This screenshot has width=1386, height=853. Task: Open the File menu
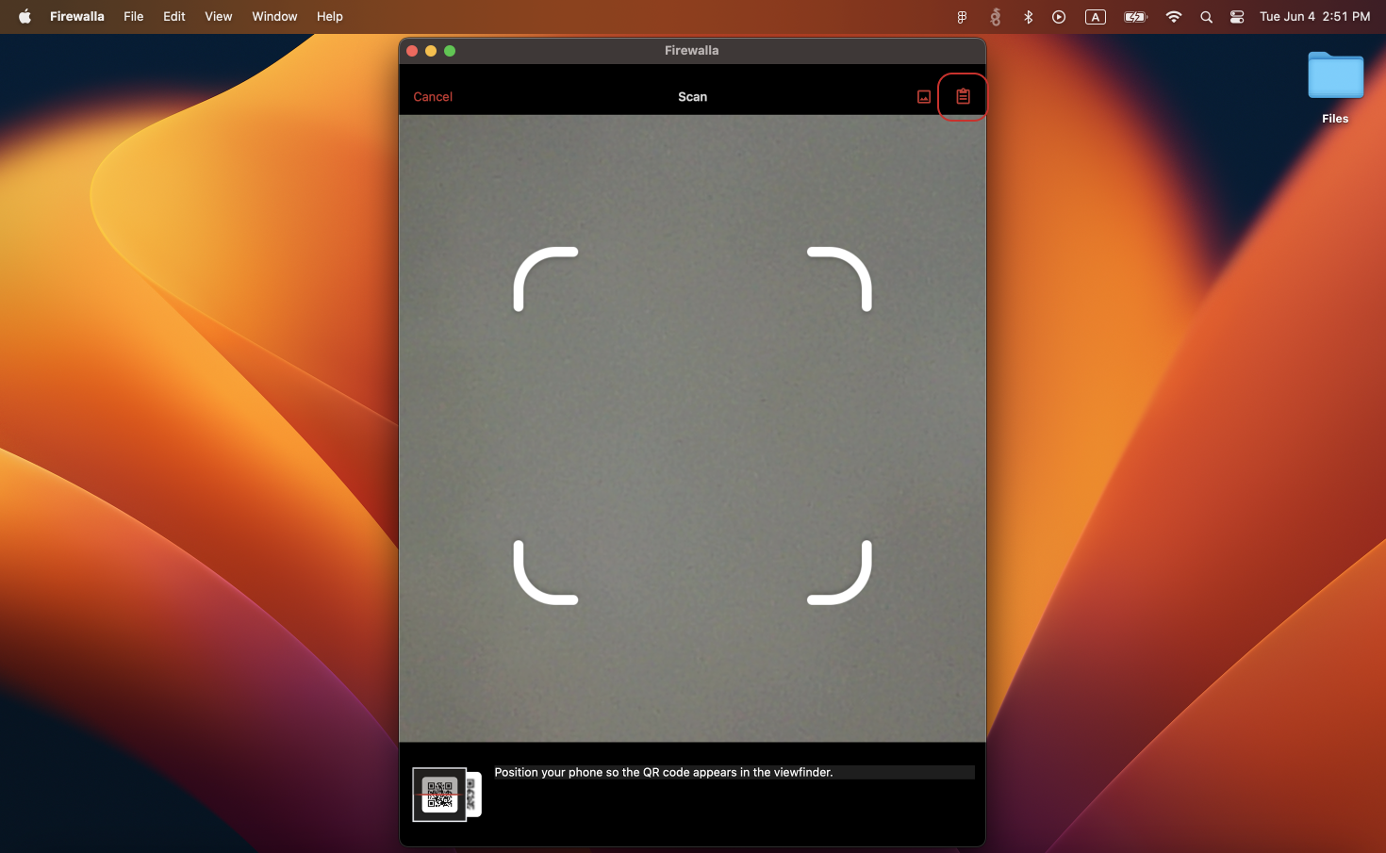(134, 16)
